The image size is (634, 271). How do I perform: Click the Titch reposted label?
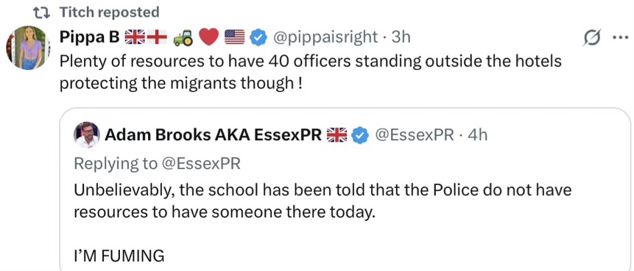(x=109, y=12)
